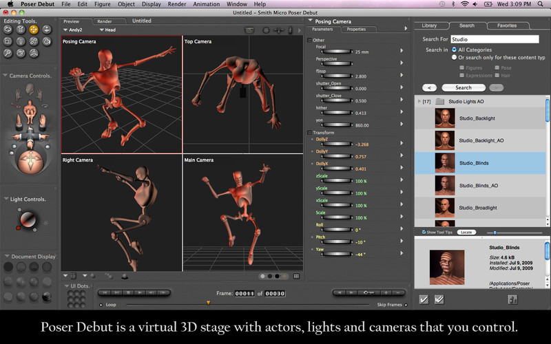Click the Locate button
The width and height of the screenshot is (551, 344).
pos(466,232)
